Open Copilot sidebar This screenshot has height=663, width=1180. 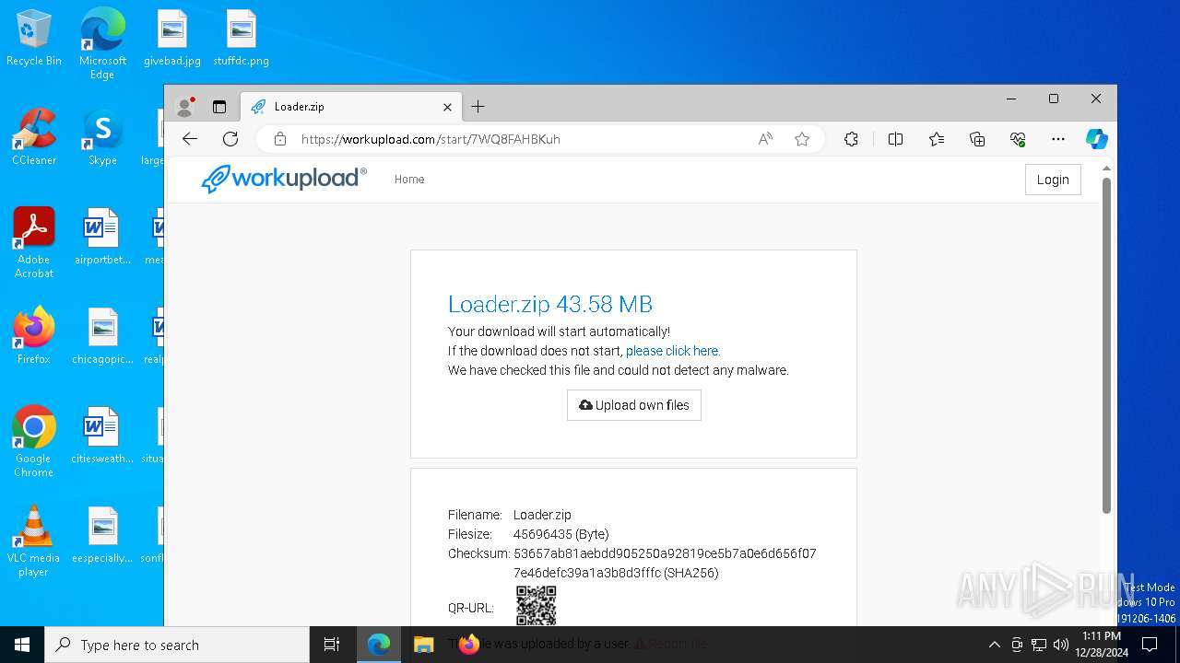pos(1096,139)
